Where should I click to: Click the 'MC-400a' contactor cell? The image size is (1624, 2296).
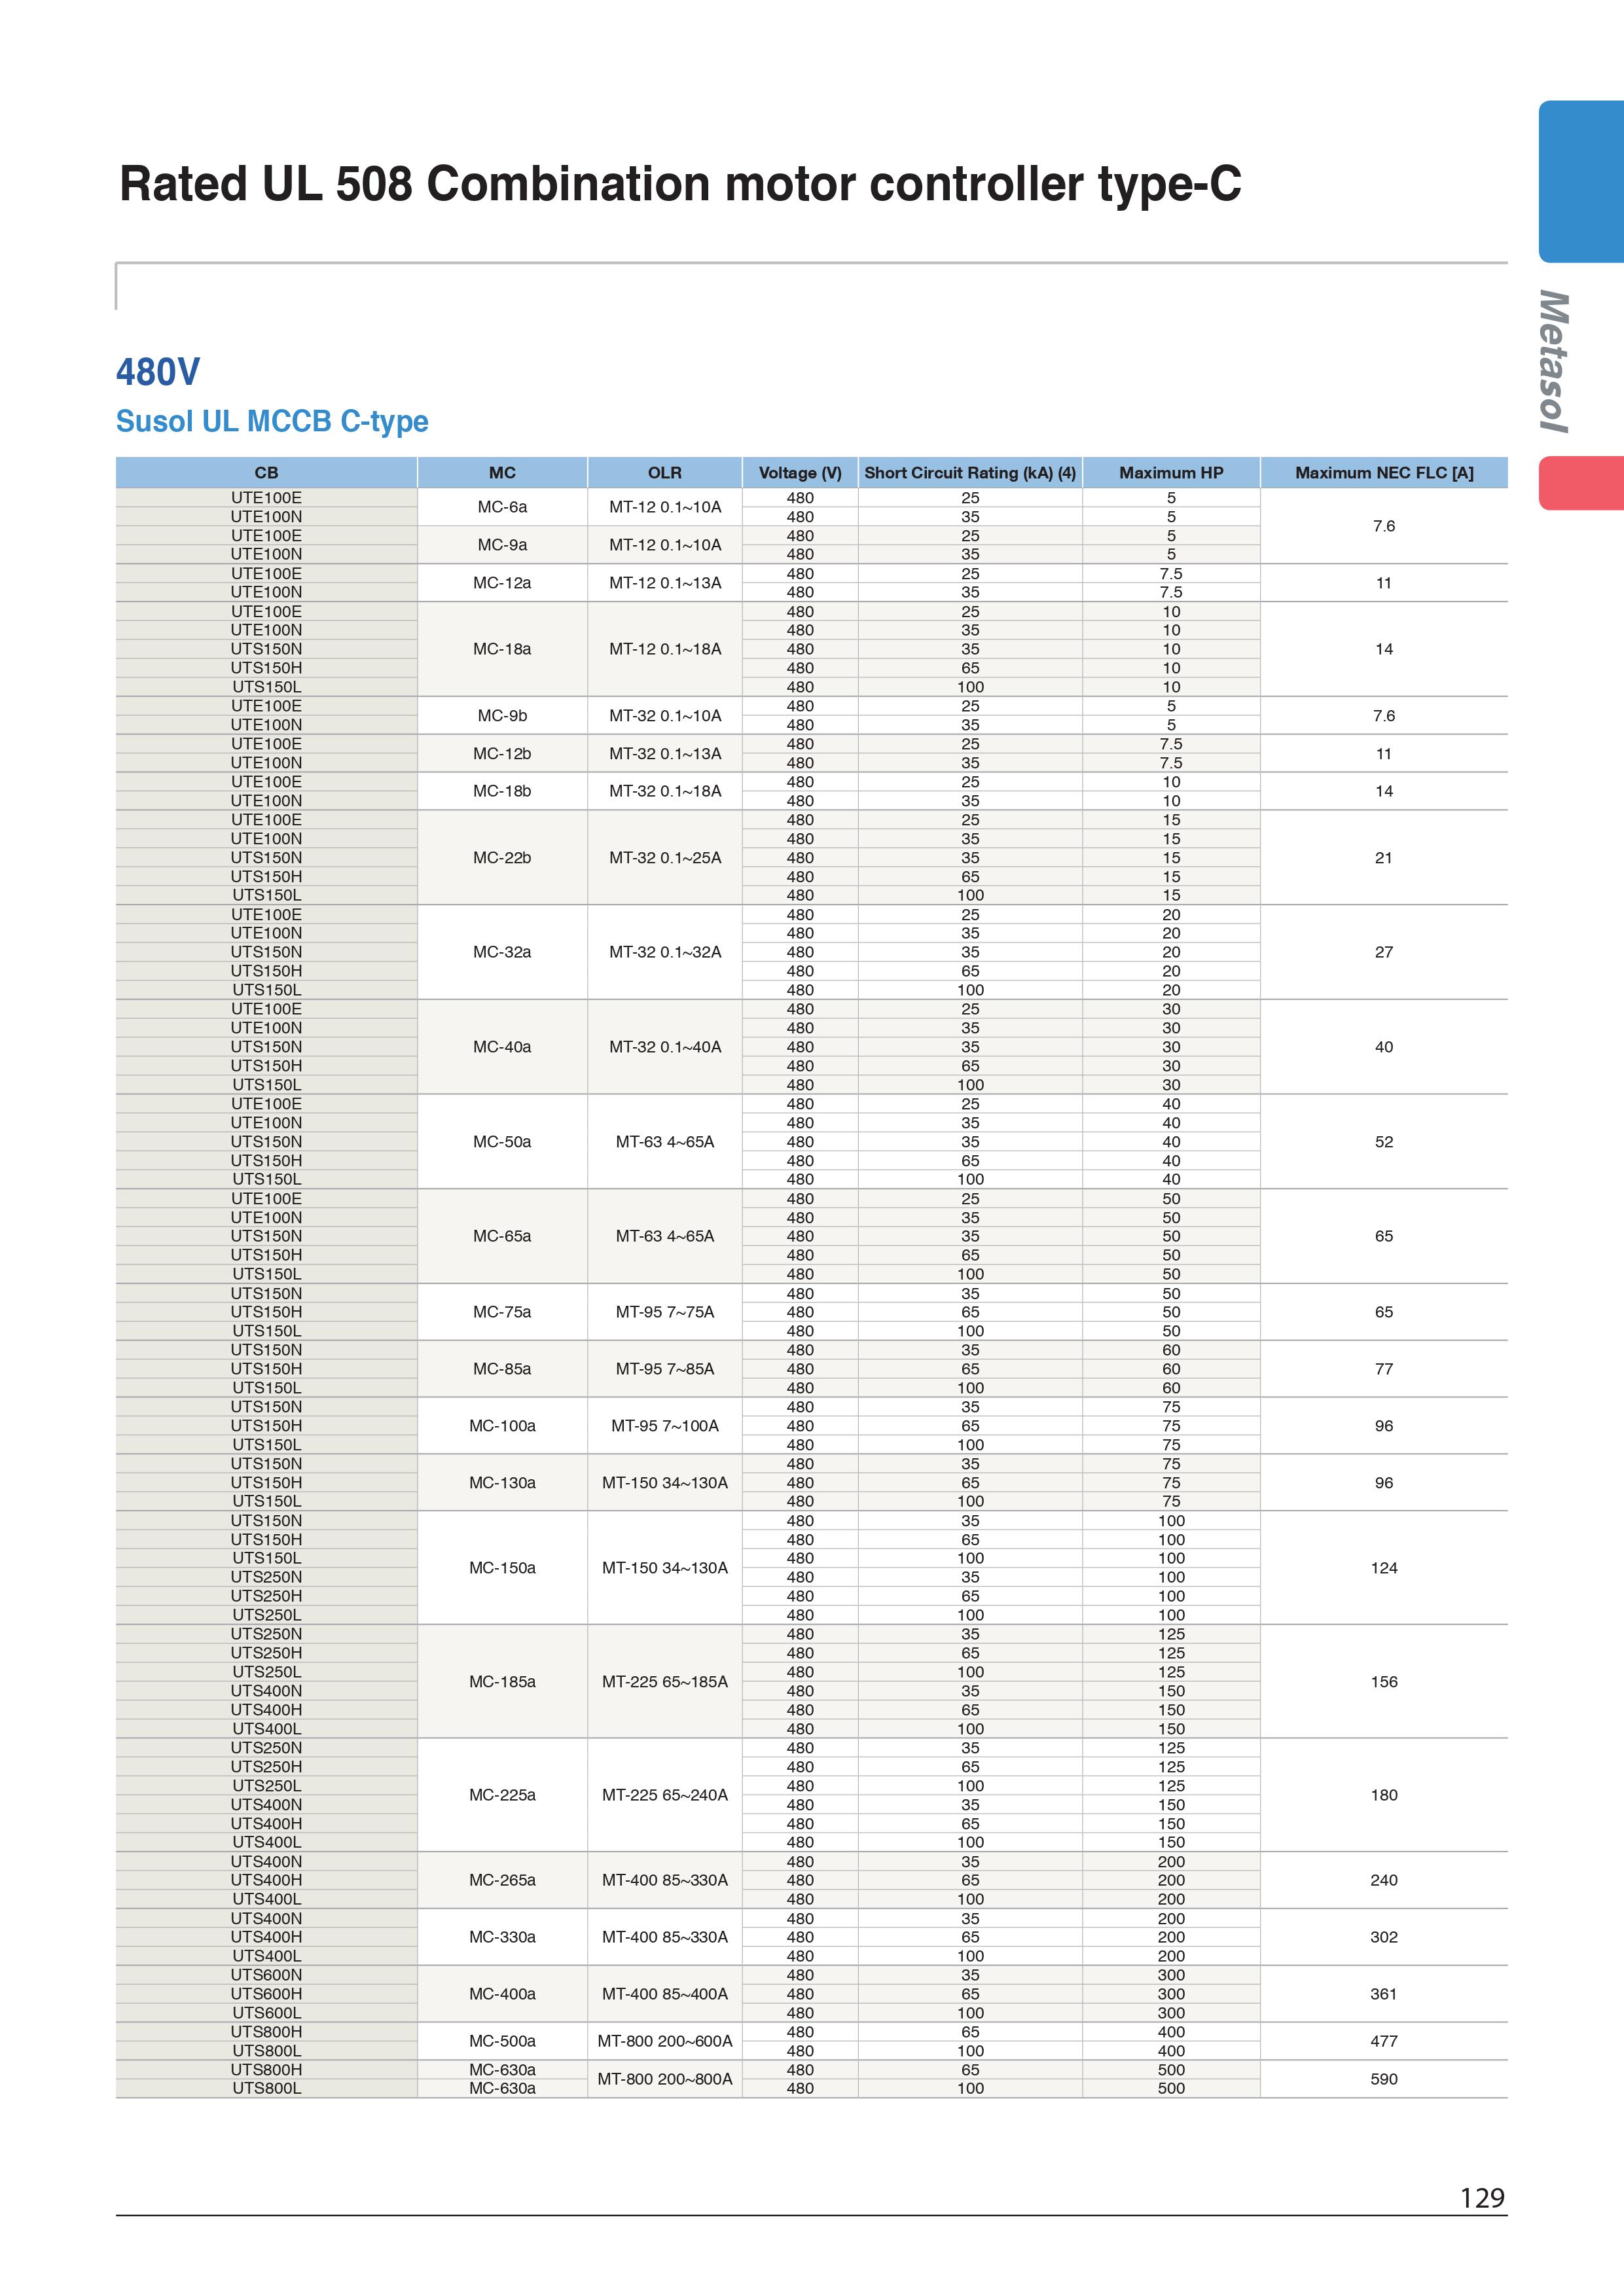[x=502, y=1994]
